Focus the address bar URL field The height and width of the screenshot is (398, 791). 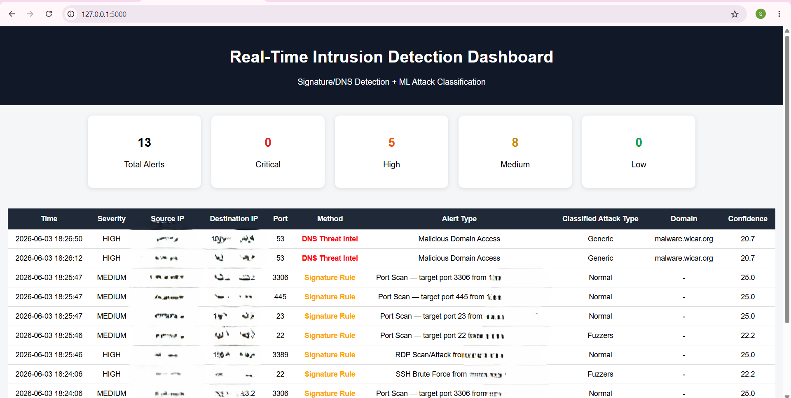[404, 14]
